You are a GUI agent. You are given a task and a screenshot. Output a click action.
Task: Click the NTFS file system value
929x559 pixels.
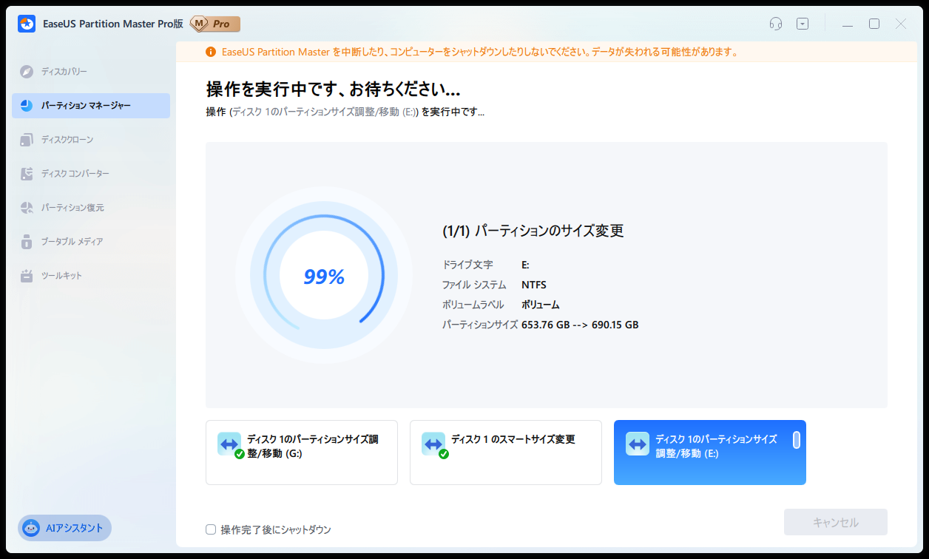(534, 285)
